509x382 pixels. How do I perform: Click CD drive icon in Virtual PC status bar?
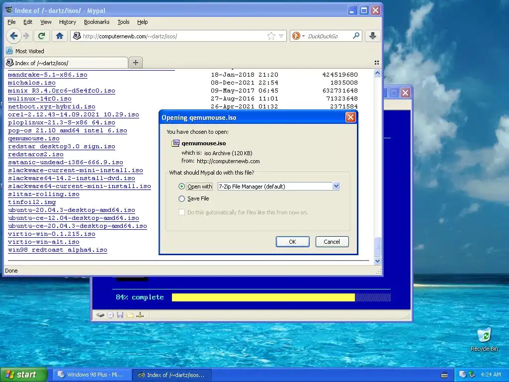click(x=110, y=315)
